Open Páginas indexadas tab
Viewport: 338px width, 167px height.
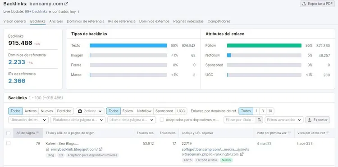pos(188,21)
